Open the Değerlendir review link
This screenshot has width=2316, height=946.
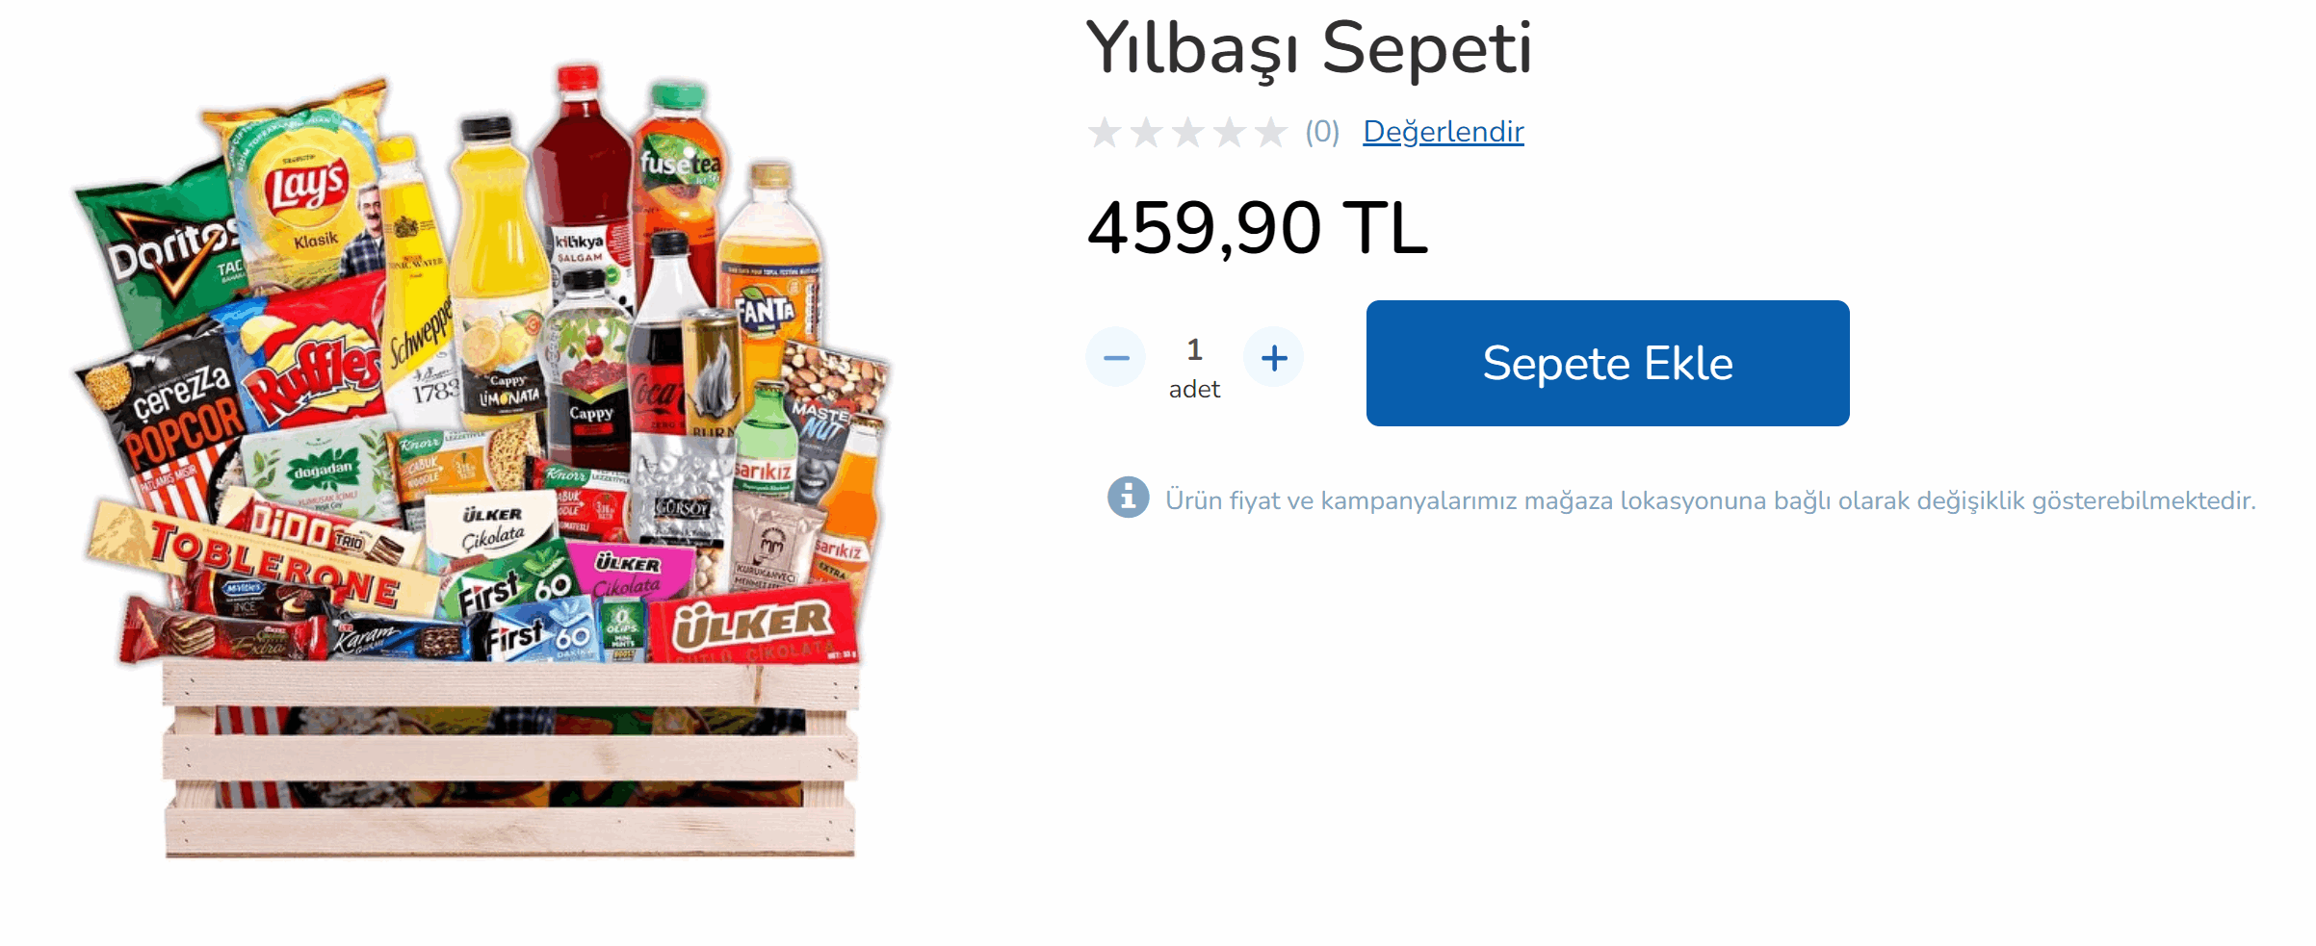click(1443, 132)
